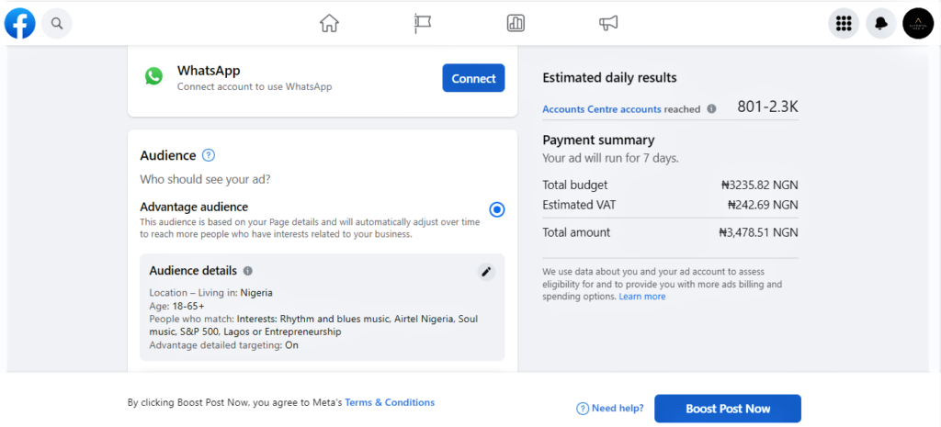
Task: Click the Connect WhatsApp button
Action: (x=473, y=78)
